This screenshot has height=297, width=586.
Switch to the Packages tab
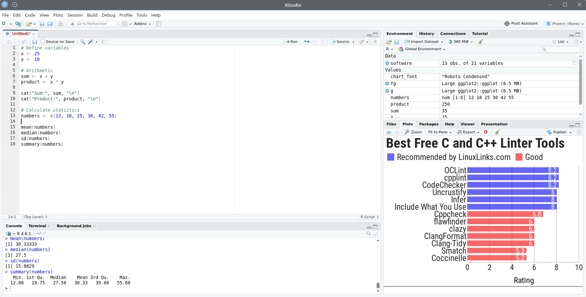[429, 124]
